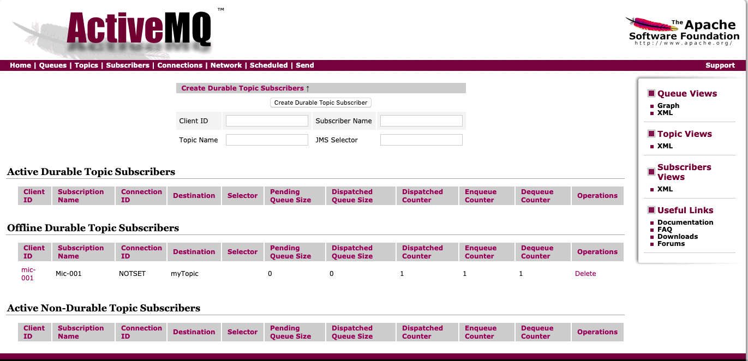Open the Queue Views Graph link
748x361 pixels.
668,106
